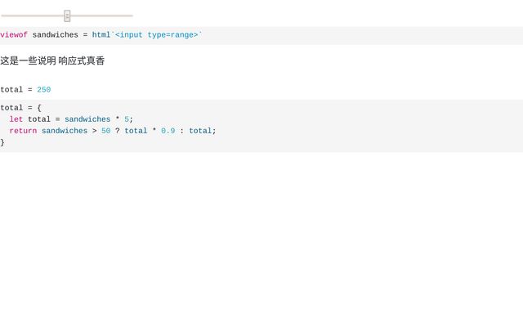Click the sandwiches range slider thumb
This screenshot has width=523, height=327.
pyautogui.click(x=67, y=16)
